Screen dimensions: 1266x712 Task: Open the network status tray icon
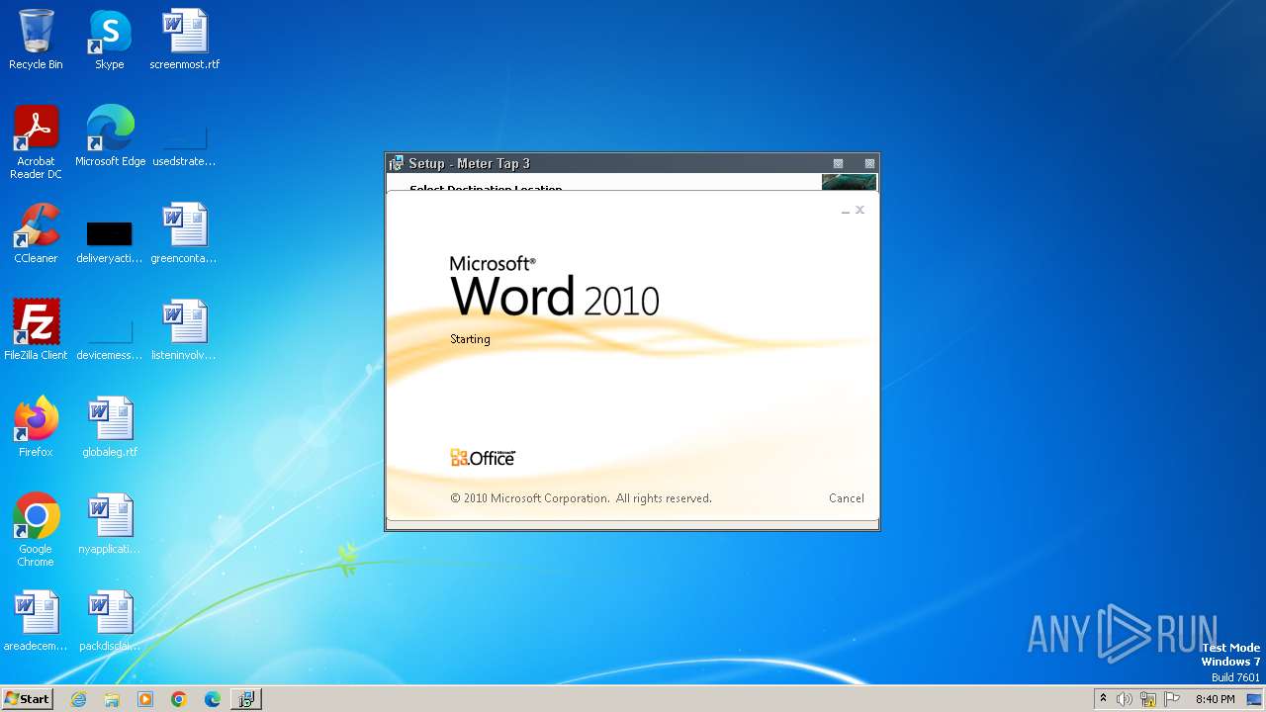coord(1148,699)
